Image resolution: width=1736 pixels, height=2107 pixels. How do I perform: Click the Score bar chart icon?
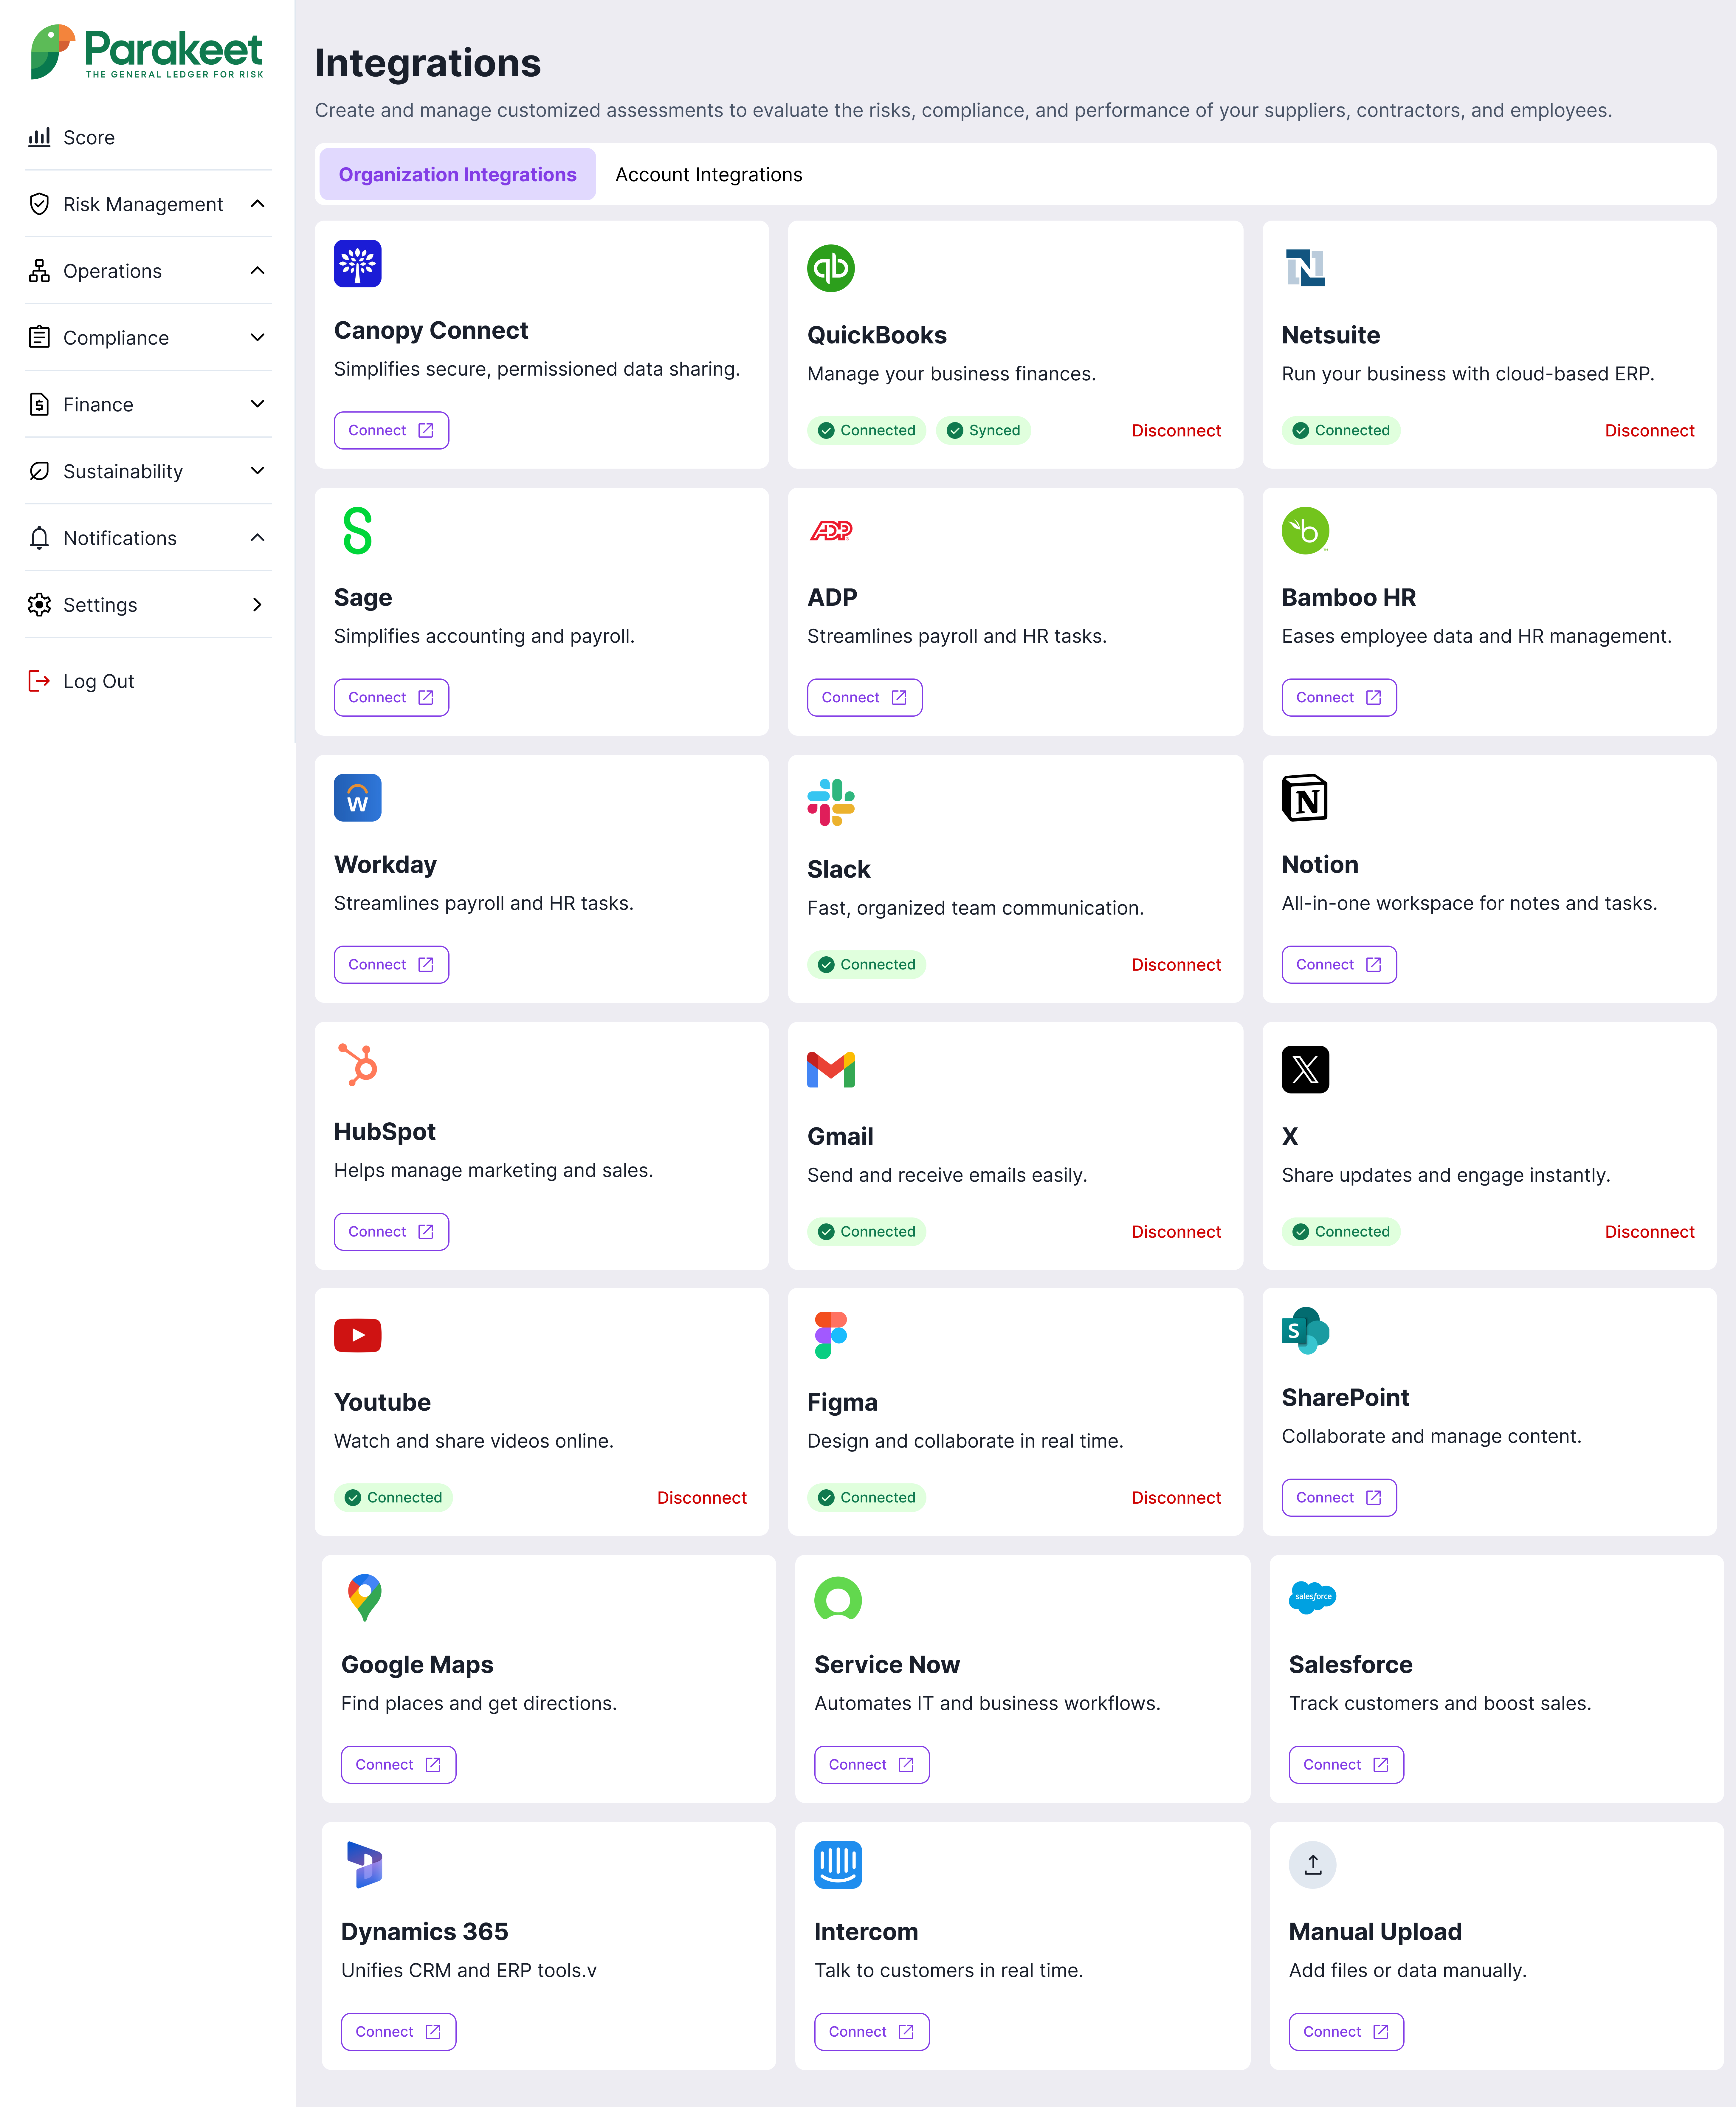pos(39,137)
